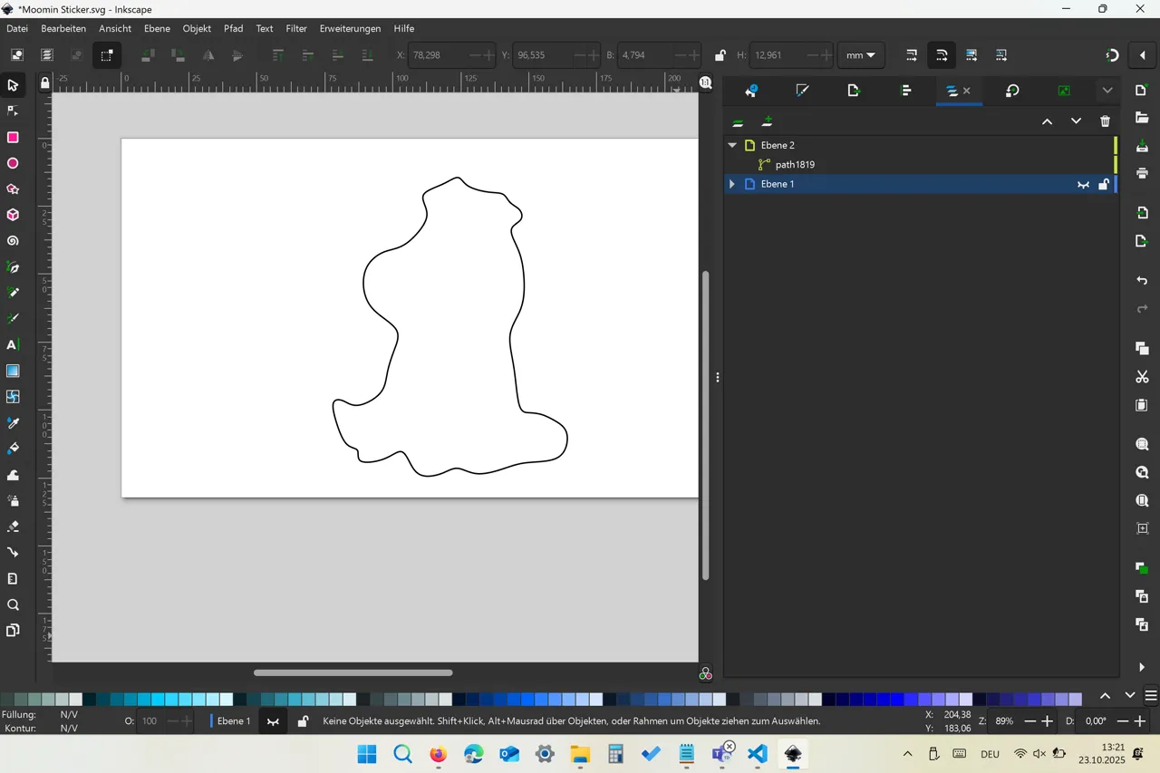
Task: Expand more commands arrow in command bar
Action: click(x=1142, y=667)
